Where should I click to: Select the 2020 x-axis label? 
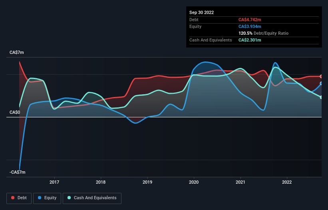(194, 182)
